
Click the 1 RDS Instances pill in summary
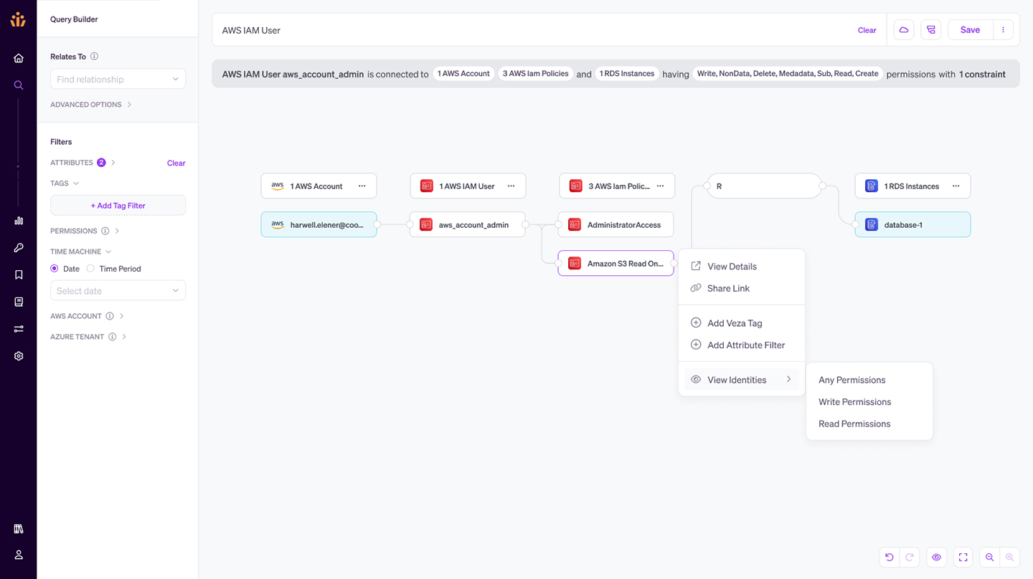[x=627, y=74]
